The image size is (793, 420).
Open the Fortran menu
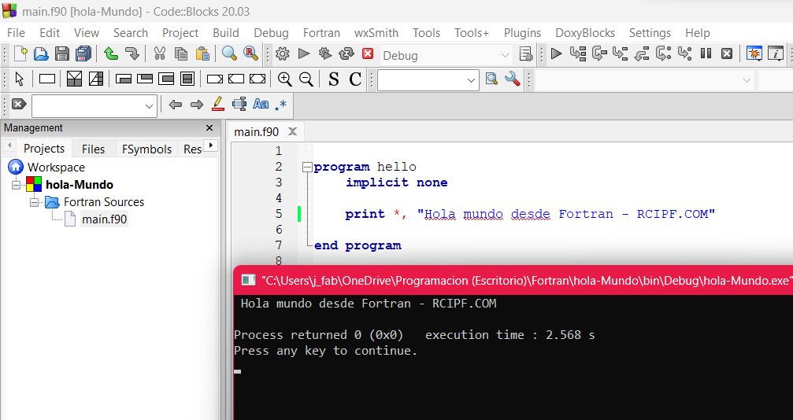(321, 33)
